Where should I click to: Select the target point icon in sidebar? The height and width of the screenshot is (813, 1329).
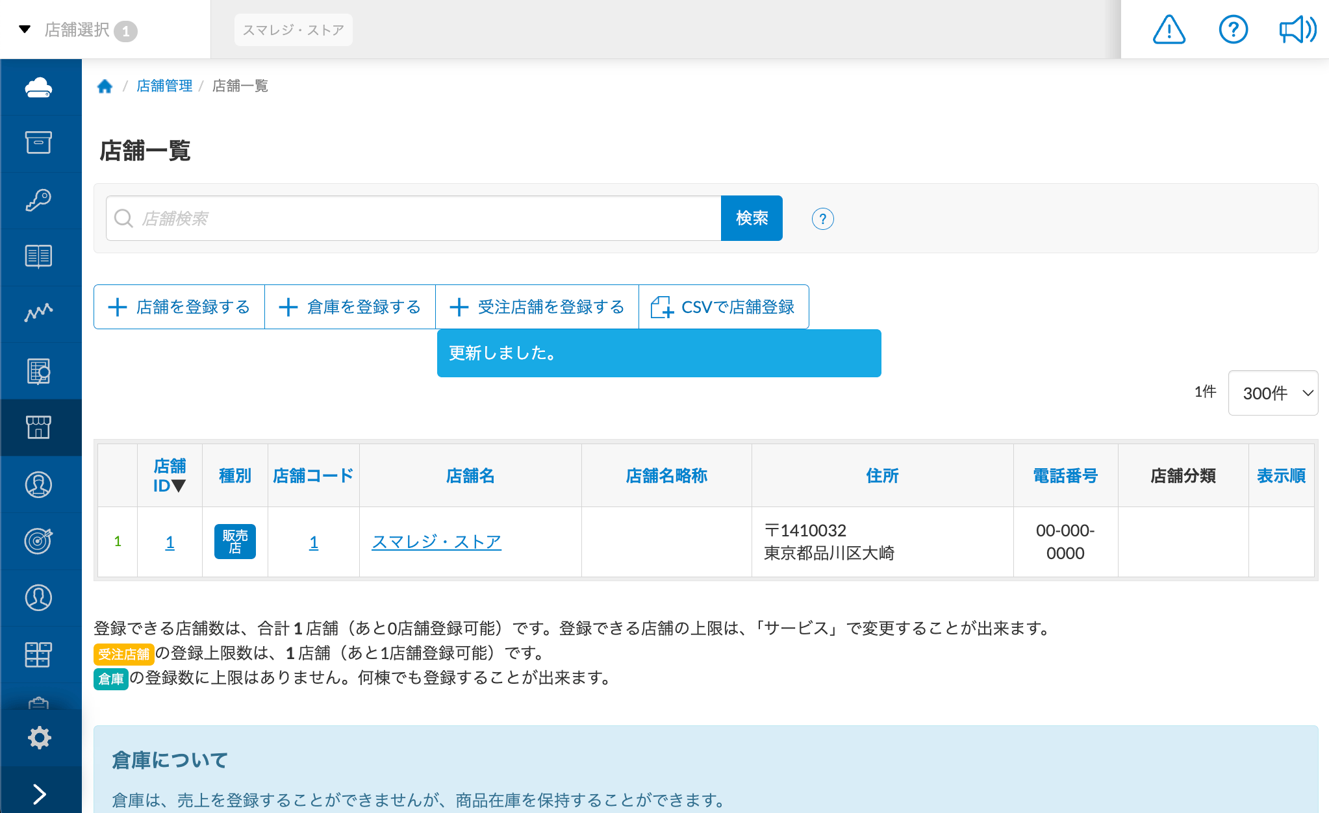click(40, 542)
